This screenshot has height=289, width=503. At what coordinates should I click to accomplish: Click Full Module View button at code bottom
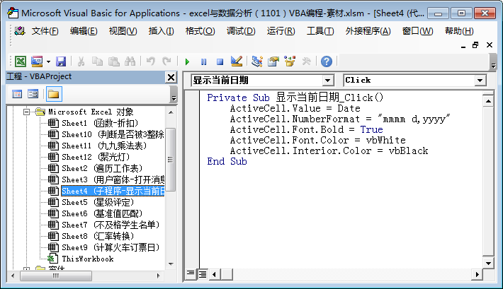(x=203, y=274)
